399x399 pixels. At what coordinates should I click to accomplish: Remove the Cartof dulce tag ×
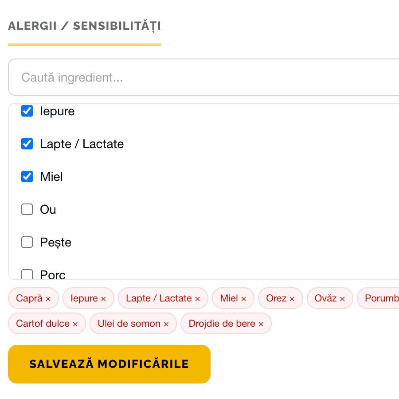tap(75, 325)
